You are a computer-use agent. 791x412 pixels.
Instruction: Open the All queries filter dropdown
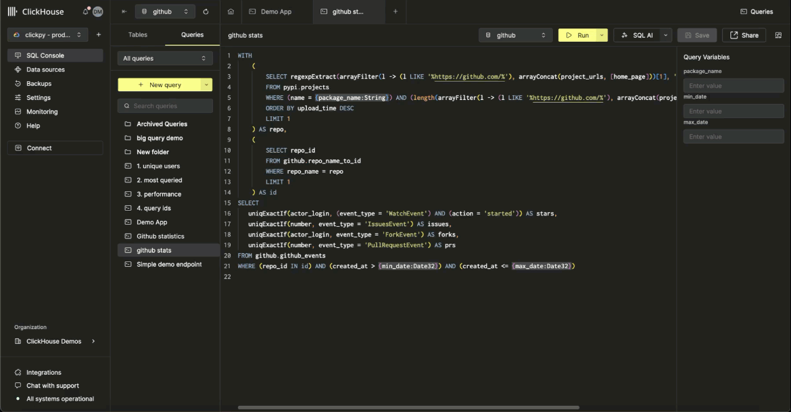point(165,59)
